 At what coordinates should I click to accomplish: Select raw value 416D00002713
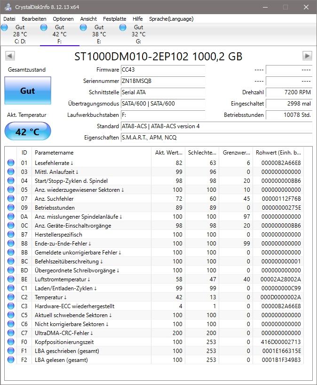tap(281, 342)
